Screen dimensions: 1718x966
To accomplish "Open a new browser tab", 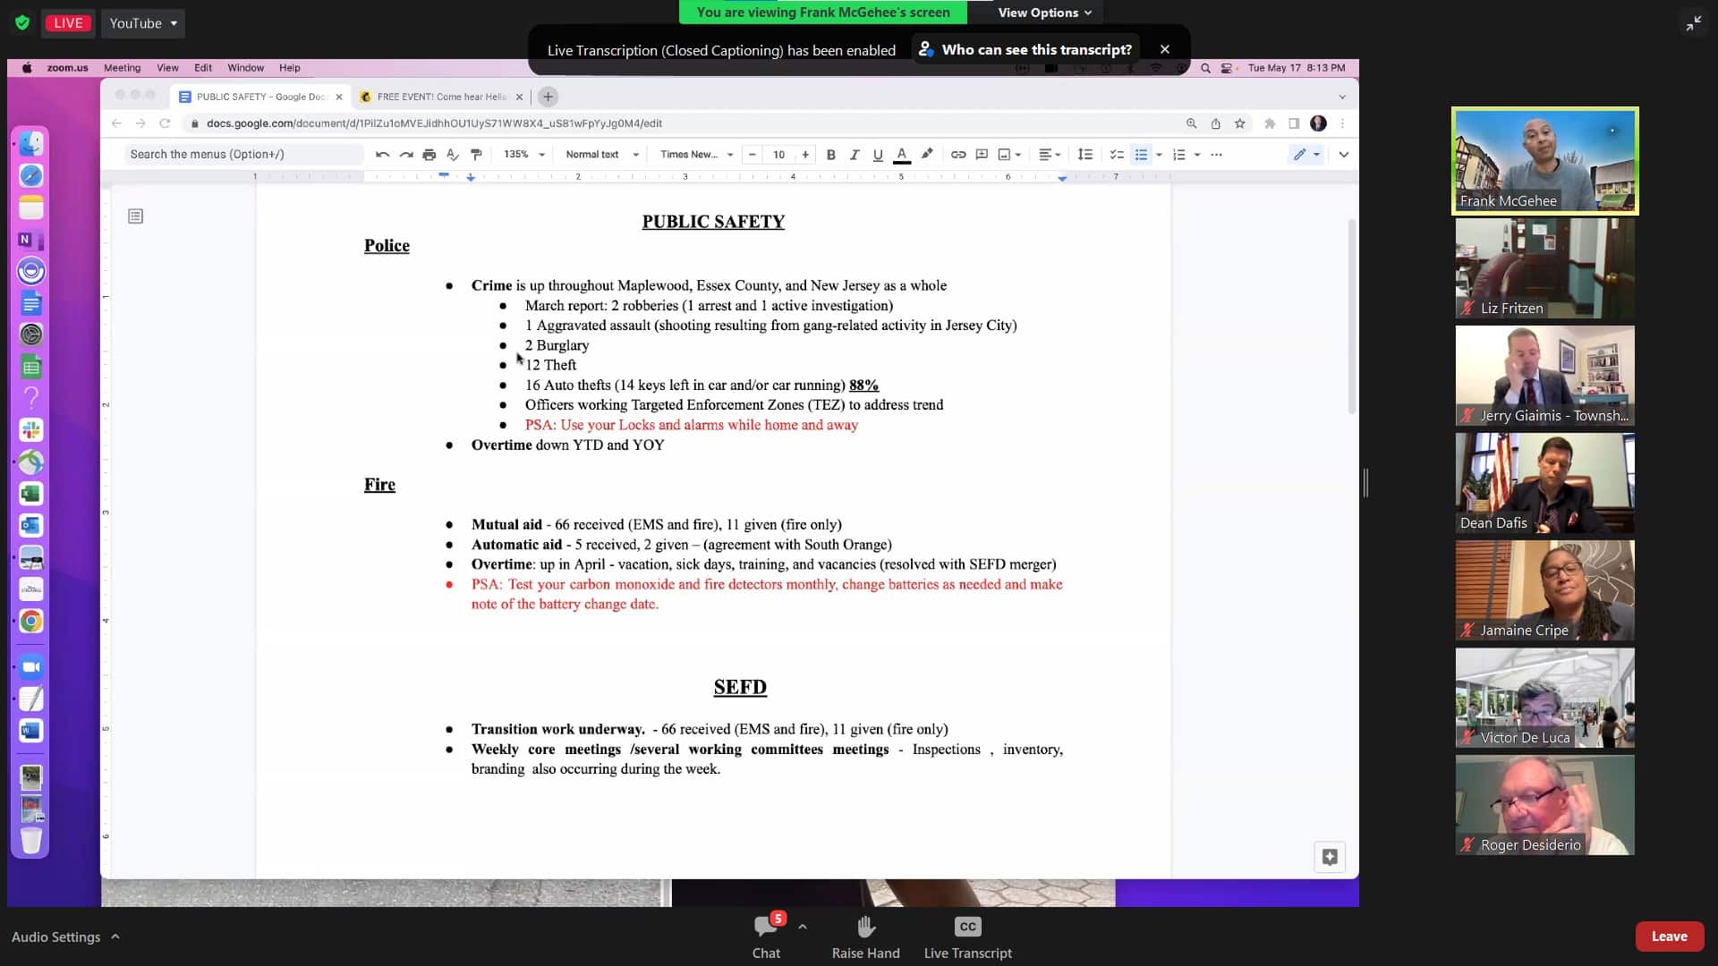I will click(x=549, y=97).
